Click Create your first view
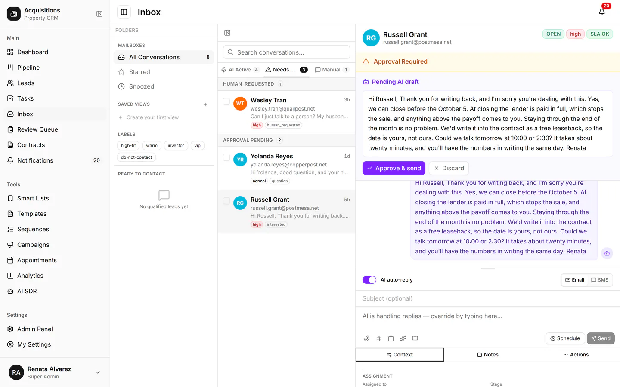 click(148, 117)
